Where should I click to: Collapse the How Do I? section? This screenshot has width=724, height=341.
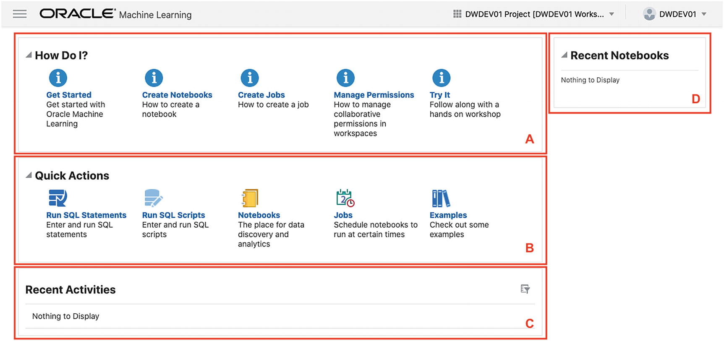[x=29, y=55]
